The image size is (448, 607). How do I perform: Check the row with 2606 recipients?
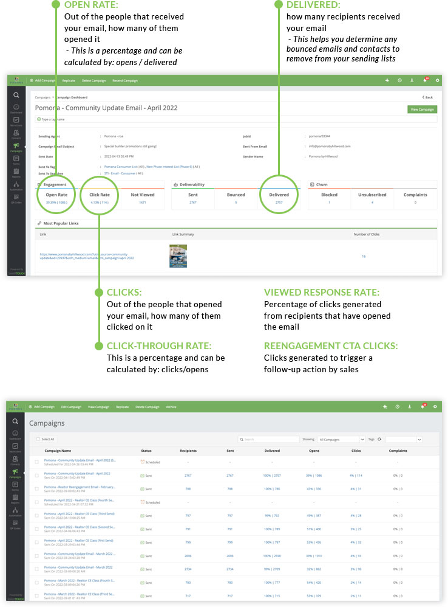pos(36,556)
